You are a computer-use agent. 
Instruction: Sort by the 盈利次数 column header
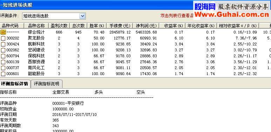59,26
